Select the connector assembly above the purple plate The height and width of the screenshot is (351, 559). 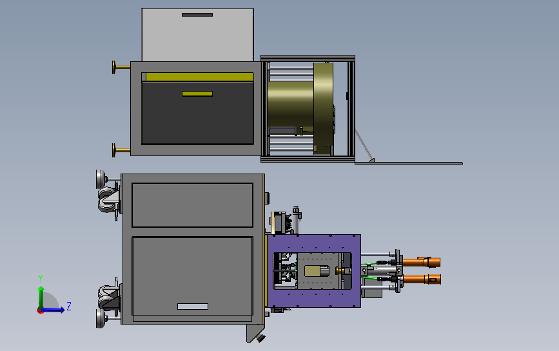(x=285, y=221)
